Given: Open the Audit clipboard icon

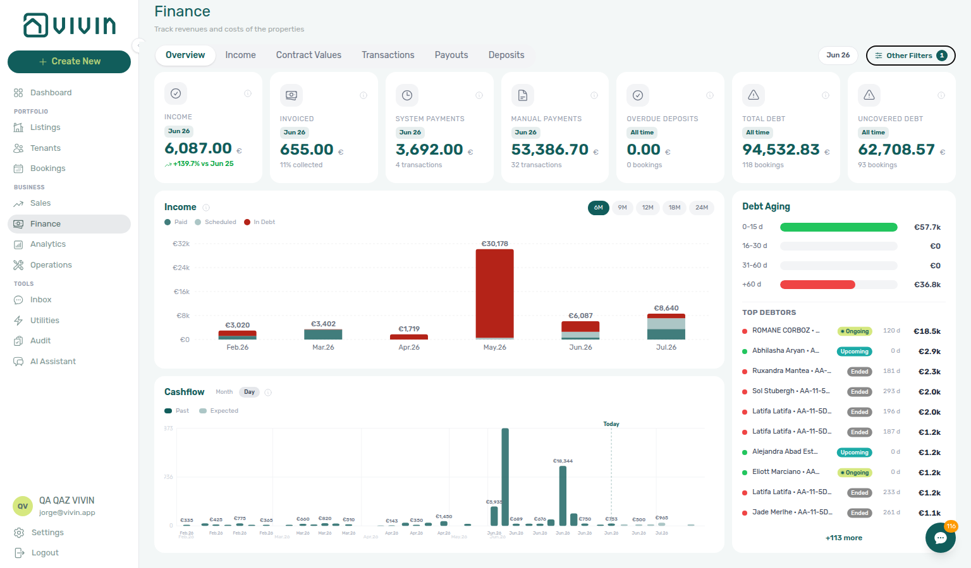Looking at the screenshot, I should coord(18,341).
